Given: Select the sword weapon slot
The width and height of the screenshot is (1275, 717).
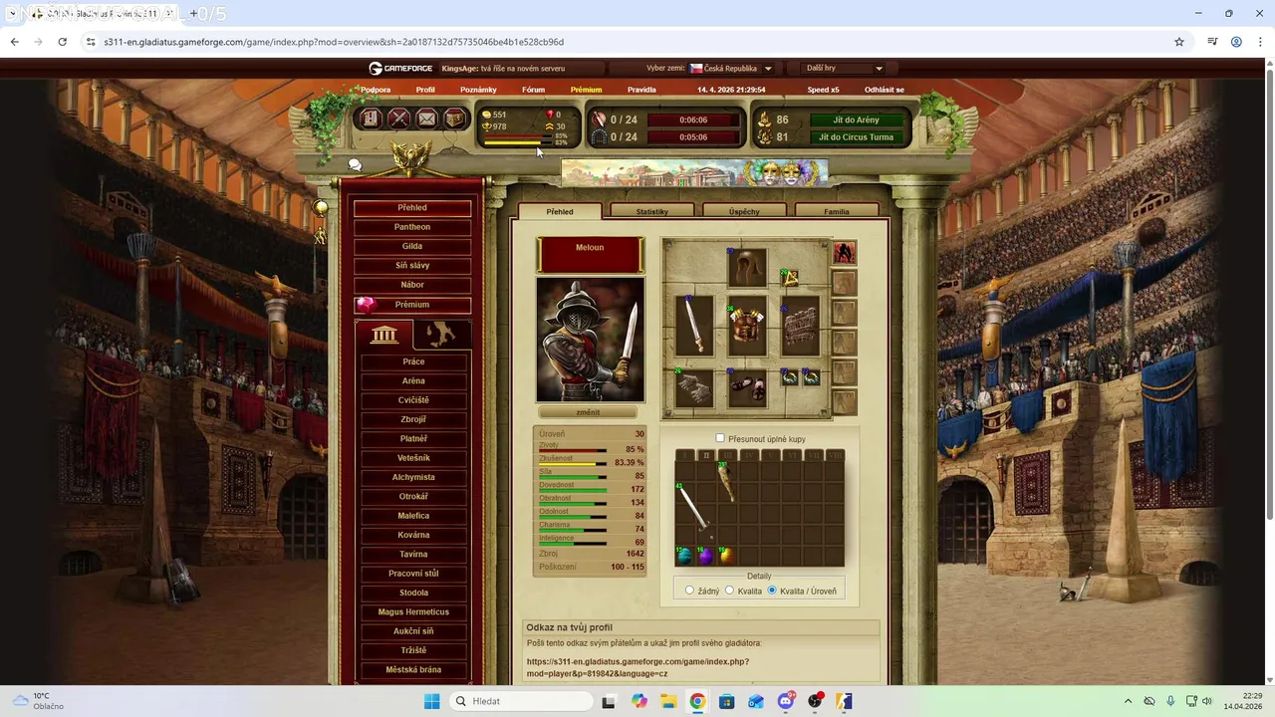Looking at the screenshot, I should [694, 326].
